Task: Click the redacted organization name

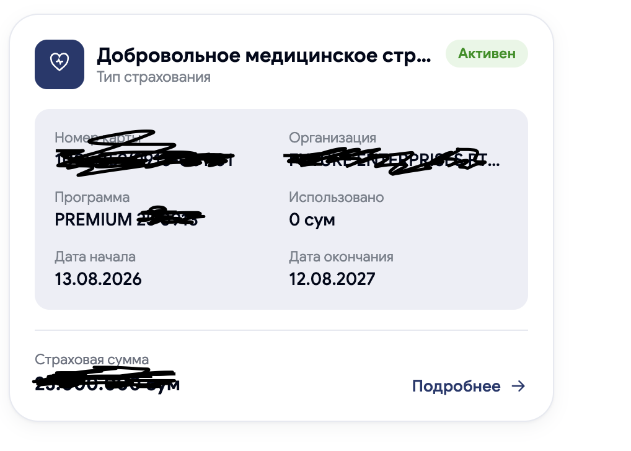Action: [394, 160]
